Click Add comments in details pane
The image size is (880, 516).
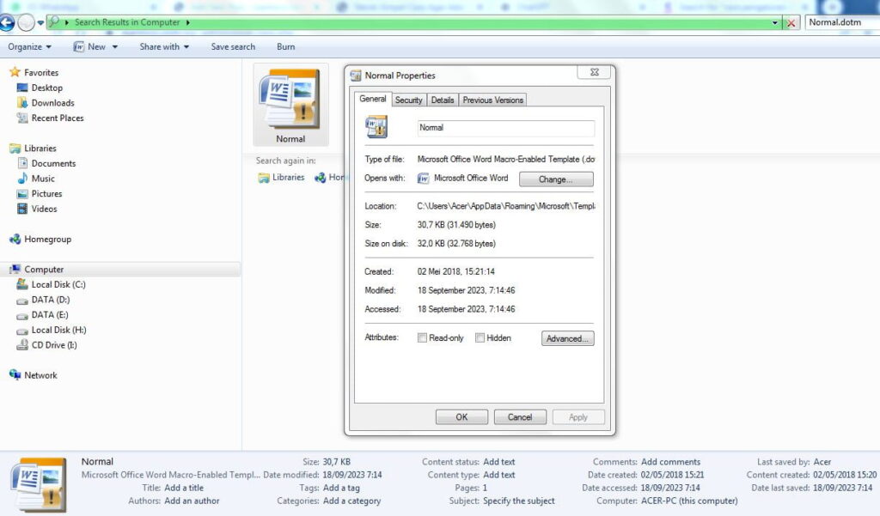[x=670, y=462]
